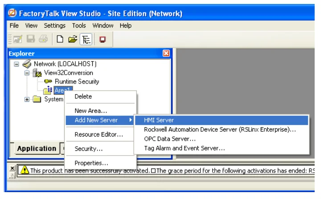Select HMI Server from the submenu
324x201 pixels.
tap(159, 120)
